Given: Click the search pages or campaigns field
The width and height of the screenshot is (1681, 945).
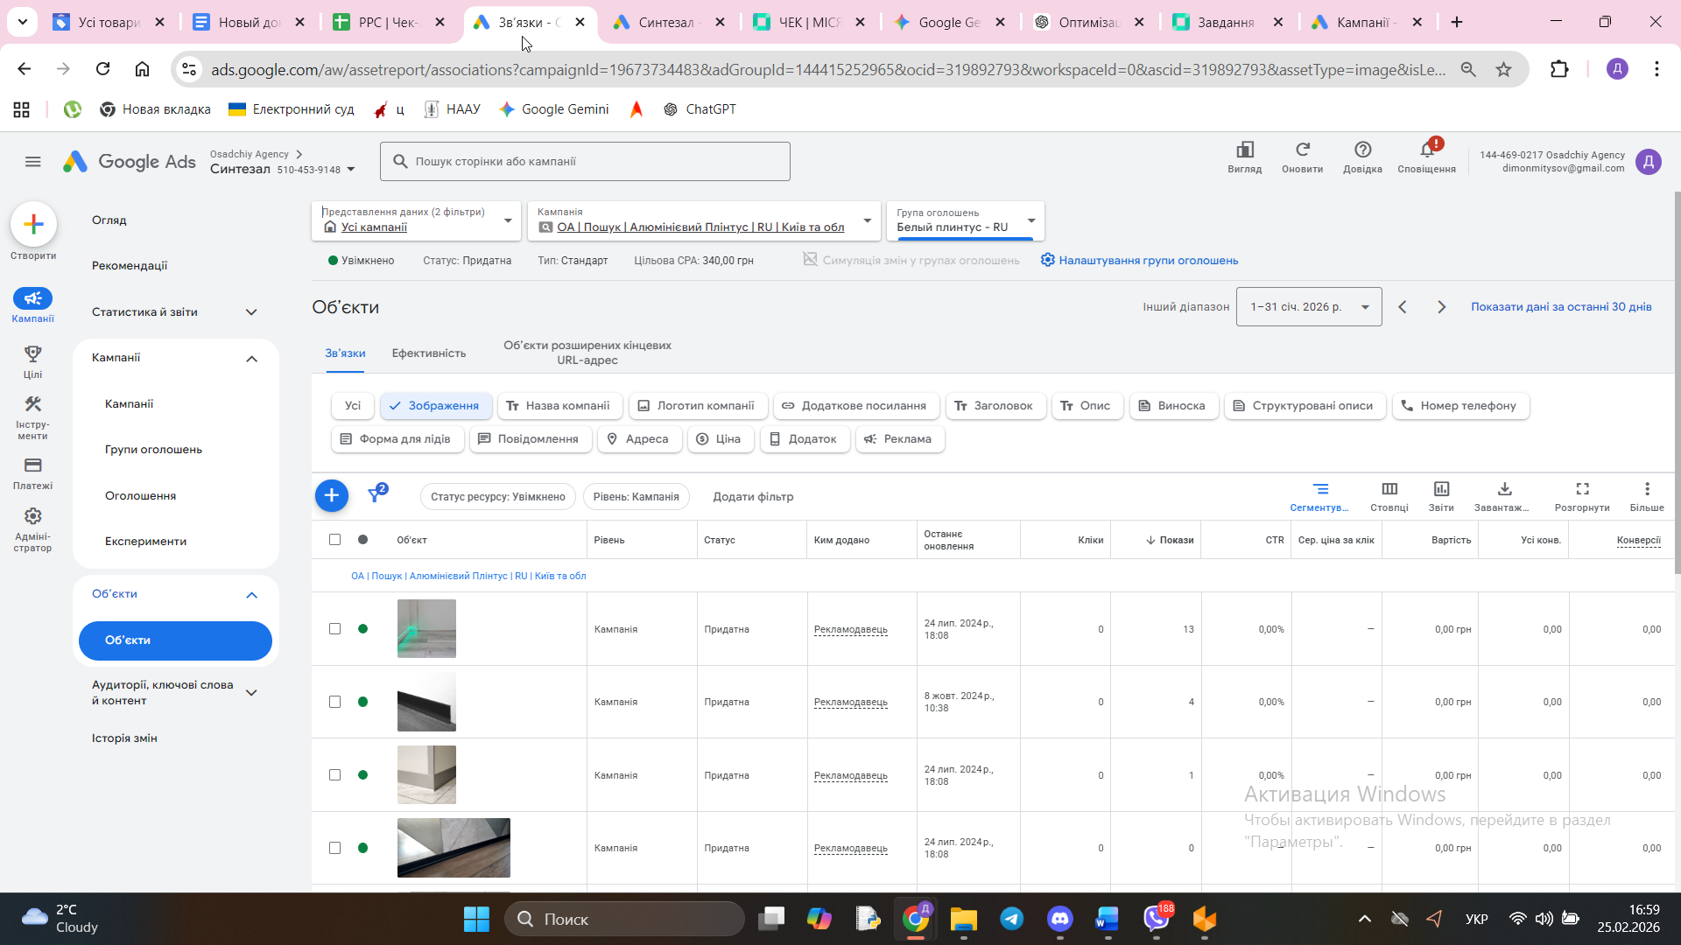Looking at the screenshot, I should click(x=585, y=162).
